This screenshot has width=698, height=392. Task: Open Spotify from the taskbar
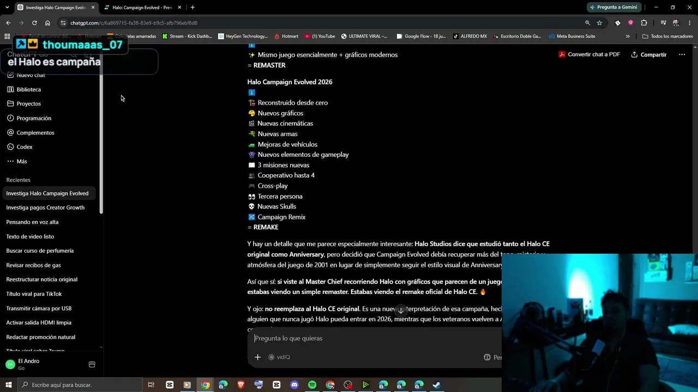point(312,385)
